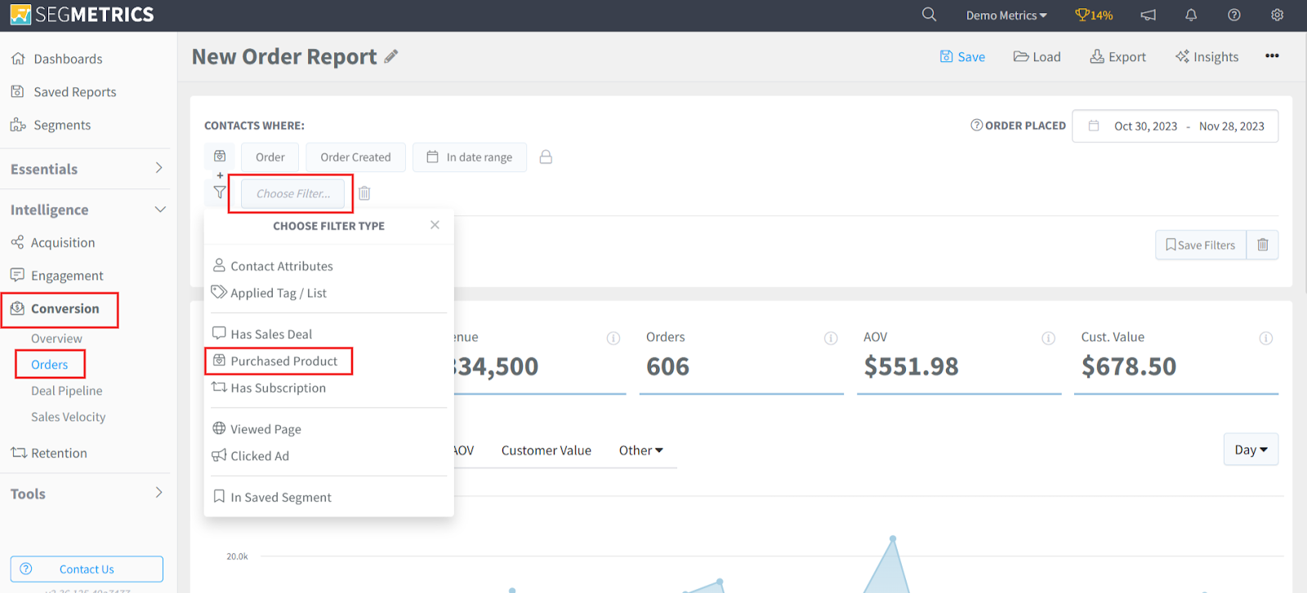Image resolution: width=1307 pixels, height=593 pixels.
Task: Select Purchased Product filter type
Action: [x=283, y=361]
